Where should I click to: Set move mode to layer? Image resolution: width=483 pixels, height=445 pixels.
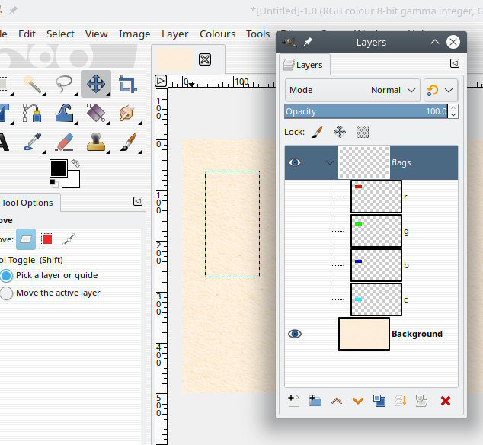tap(26, 239)
